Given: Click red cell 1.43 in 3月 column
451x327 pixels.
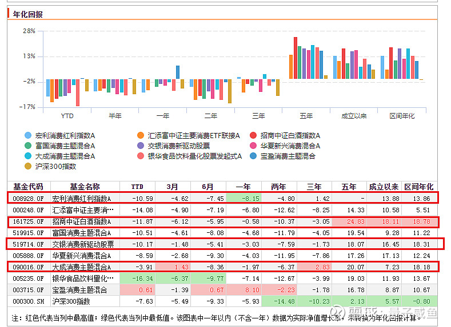Looking at the screenshot, I should pos(173,267).
